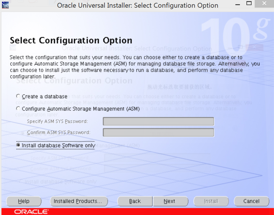
Task: Focus the Specify ASM SYS Password field
Action: 158,121
